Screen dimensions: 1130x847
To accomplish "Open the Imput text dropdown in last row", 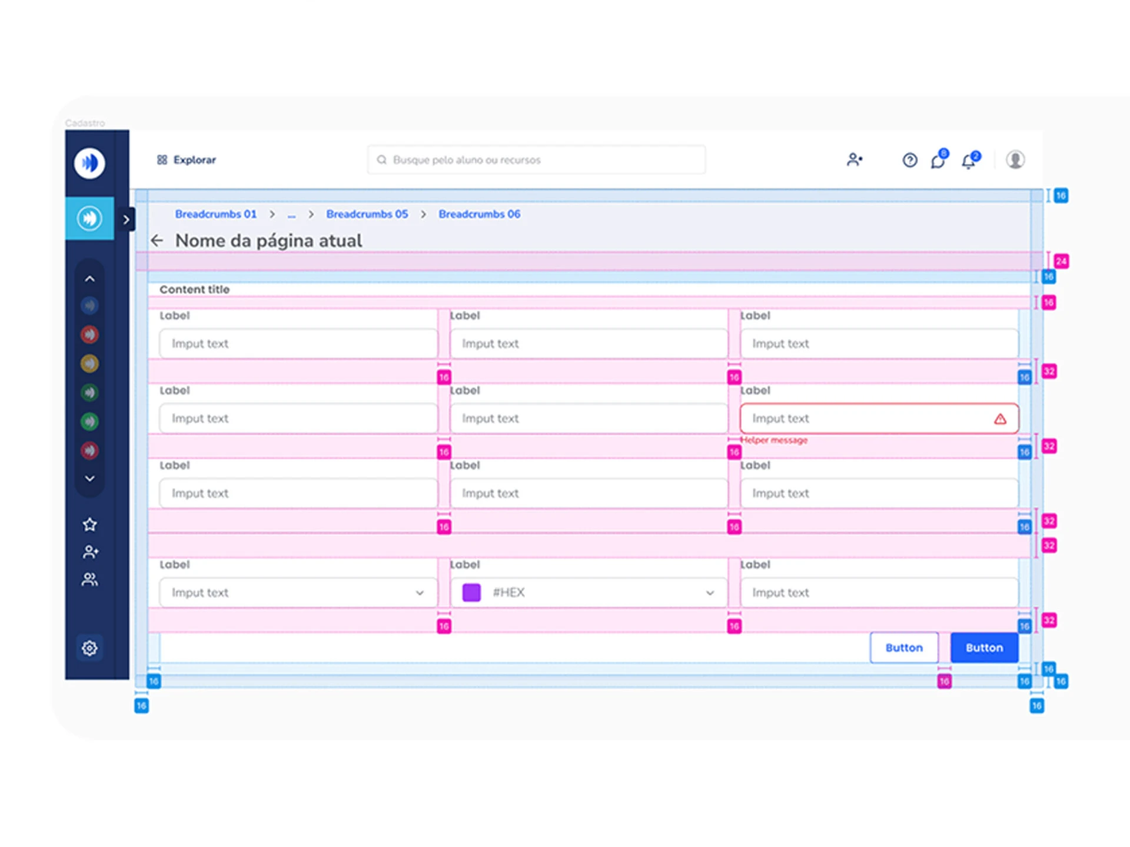I will click(298, 593).
